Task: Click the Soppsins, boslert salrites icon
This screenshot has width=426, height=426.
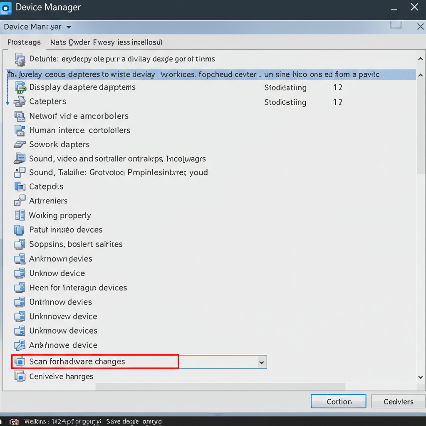Action: tap(20, 244)
